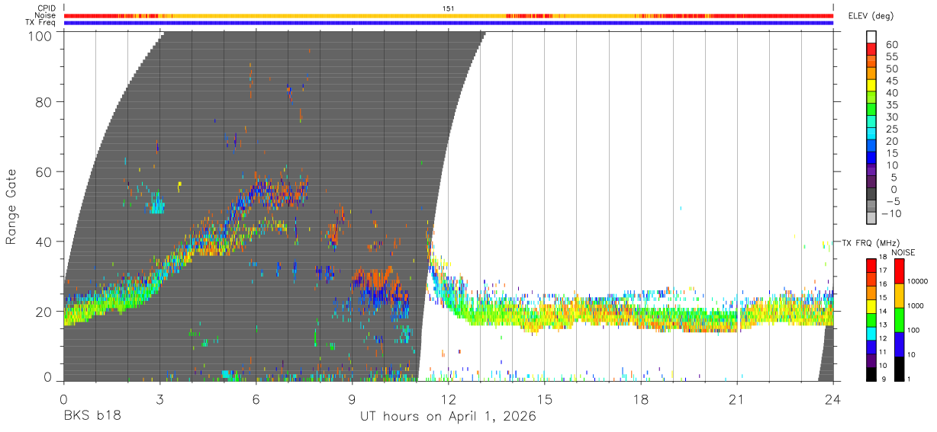937x432 pixels.
Task: Click the '12' tick on UT hours axis
Action: point(449,398)
